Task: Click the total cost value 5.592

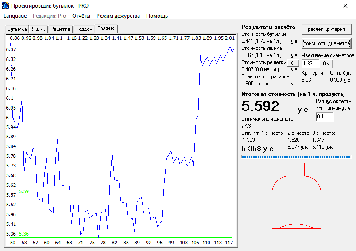Action: [260, 106]
